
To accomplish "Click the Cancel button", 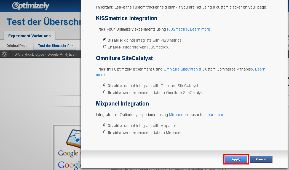I will 261,159.
